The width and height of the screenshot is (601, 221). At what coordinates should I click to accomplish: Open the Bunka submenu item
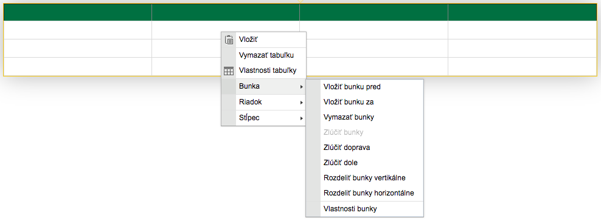point(264,86)
